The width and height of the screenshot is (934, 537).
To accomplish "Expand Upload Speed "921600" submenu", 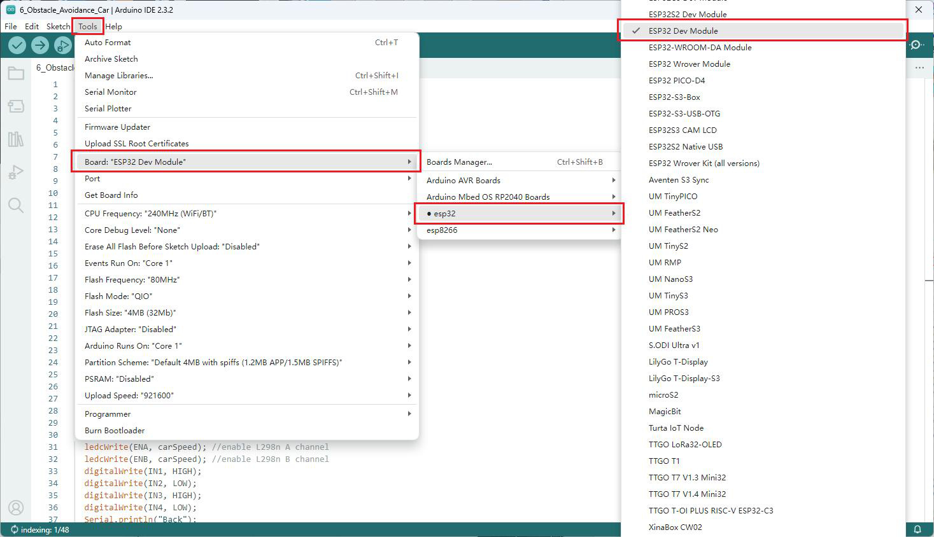I will pos(247,395).
